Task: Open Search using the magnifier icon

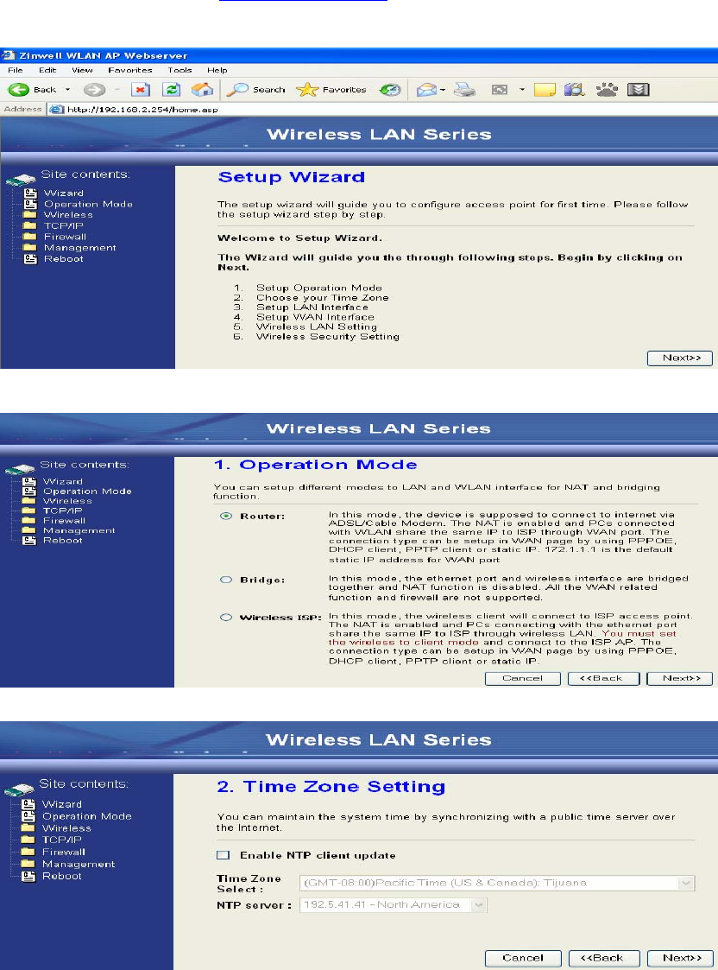Action: pos(236,90)
